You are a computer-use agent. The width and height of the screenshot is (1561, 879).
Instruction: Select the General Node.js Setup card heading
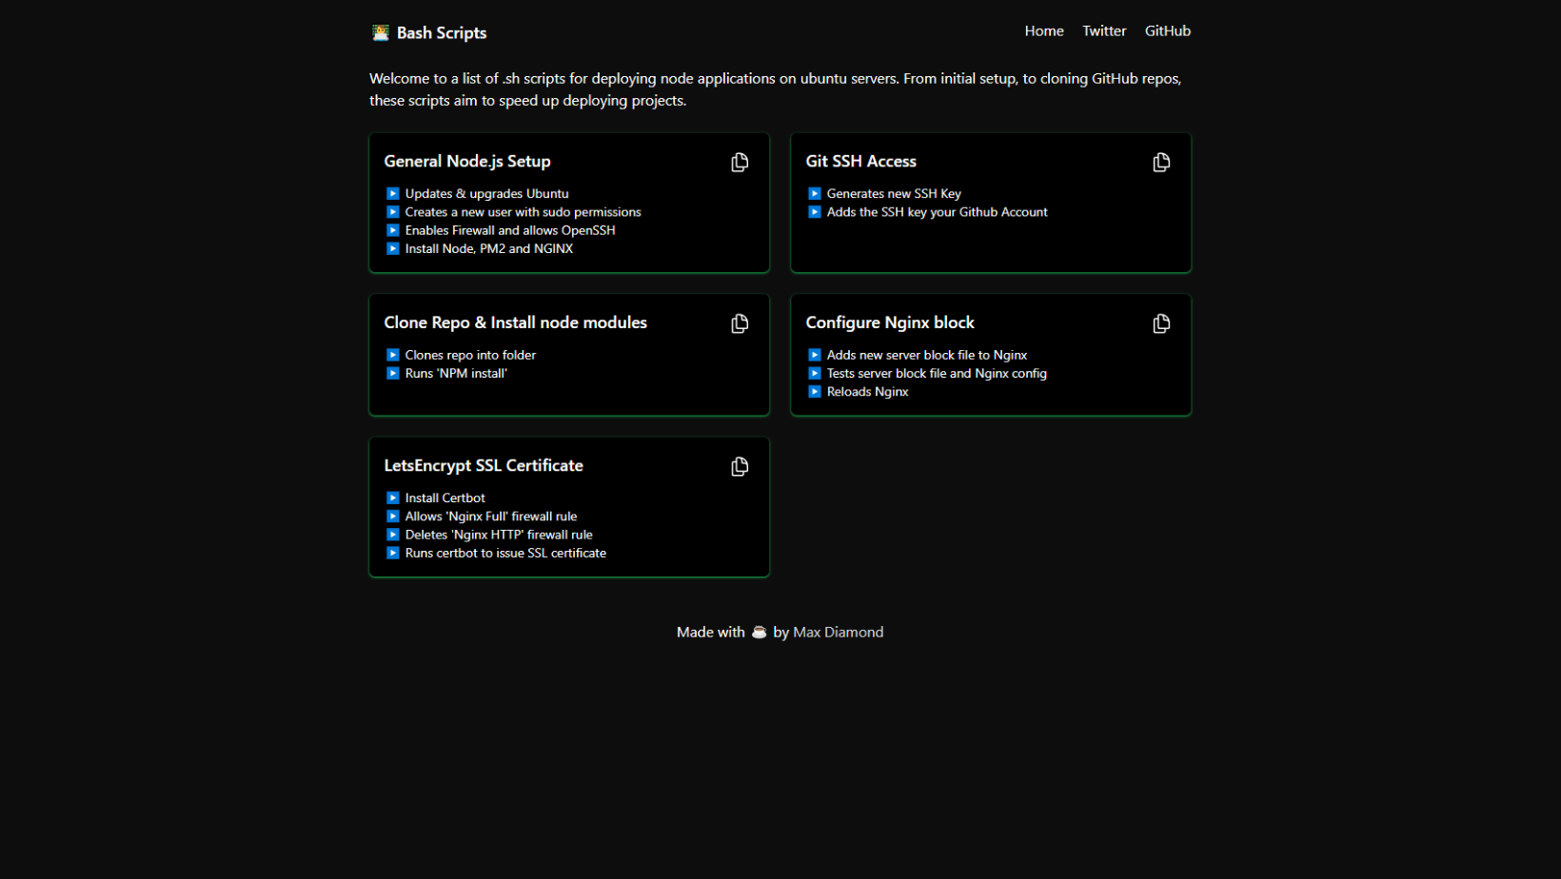click(466, 162)
